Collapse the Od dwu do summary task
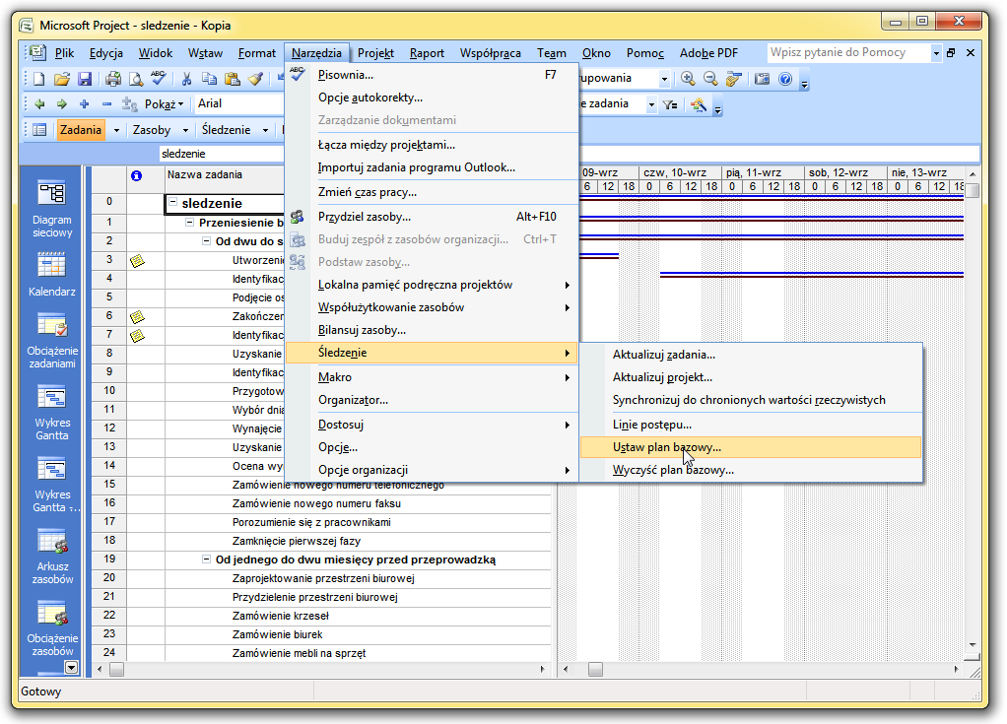The width and height of the screenshot is (1007, 724). pyautogui.click(x=206, y=240)
